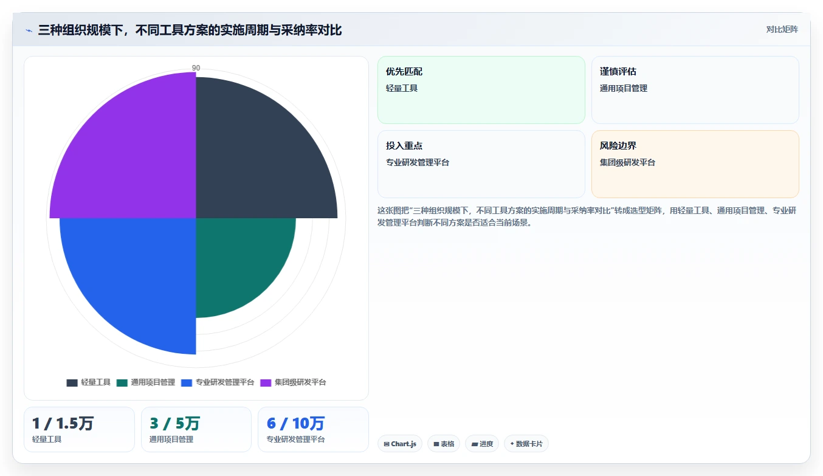Click the axis label 90 on chart

(x=196, y=68)
